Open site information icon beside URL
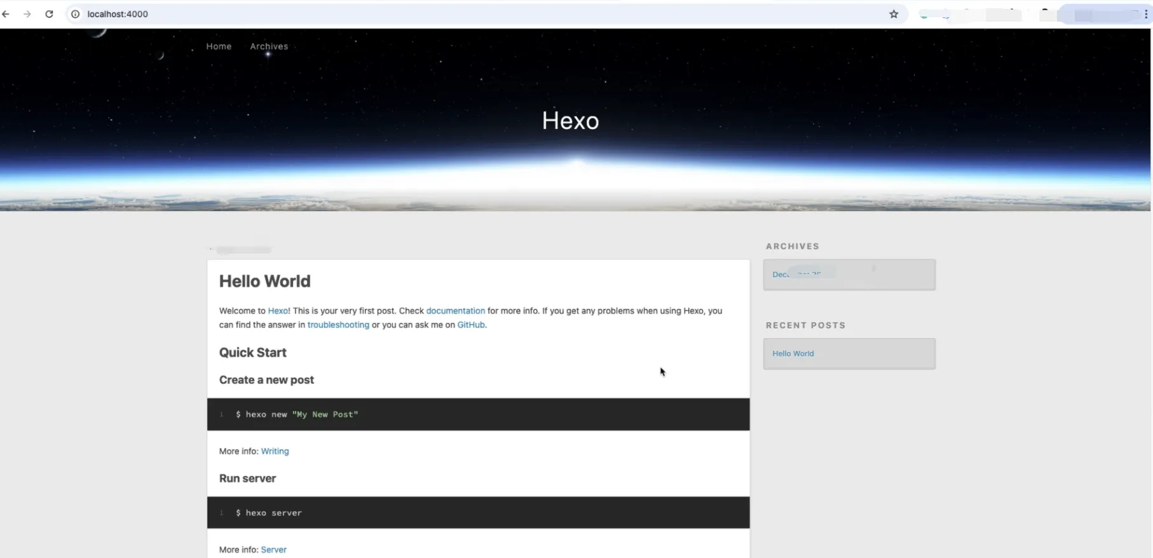The height and width of the screenshot is (558, 1153). pyautogui.click(x=75, y=14)
